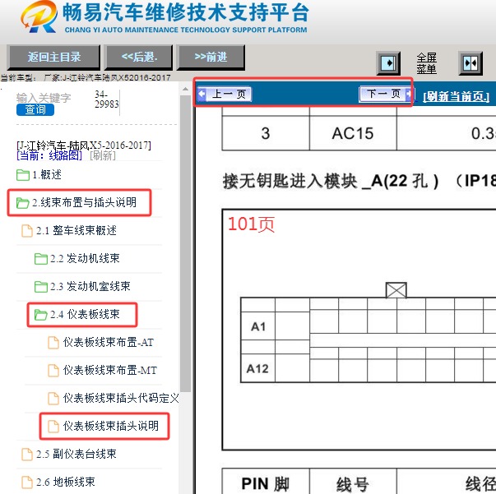Open 仪表板线束插头代码定义 page
496x494 pixels.
121,398
